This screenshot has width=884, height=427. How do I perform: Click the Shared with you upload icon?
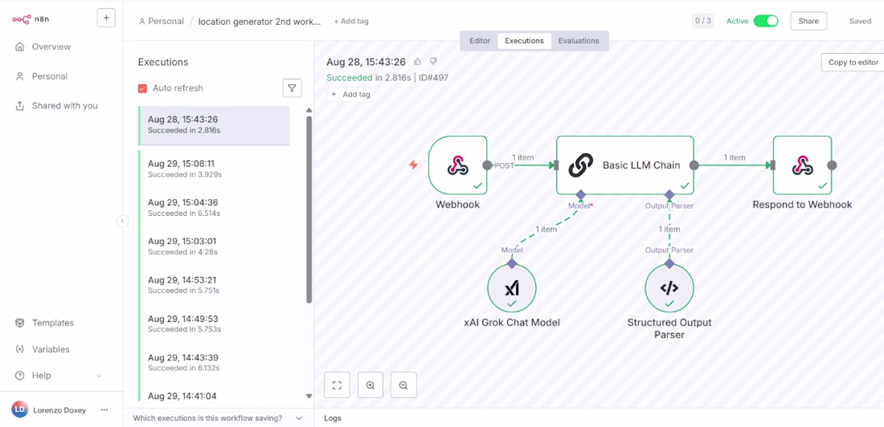click(20, 105)
